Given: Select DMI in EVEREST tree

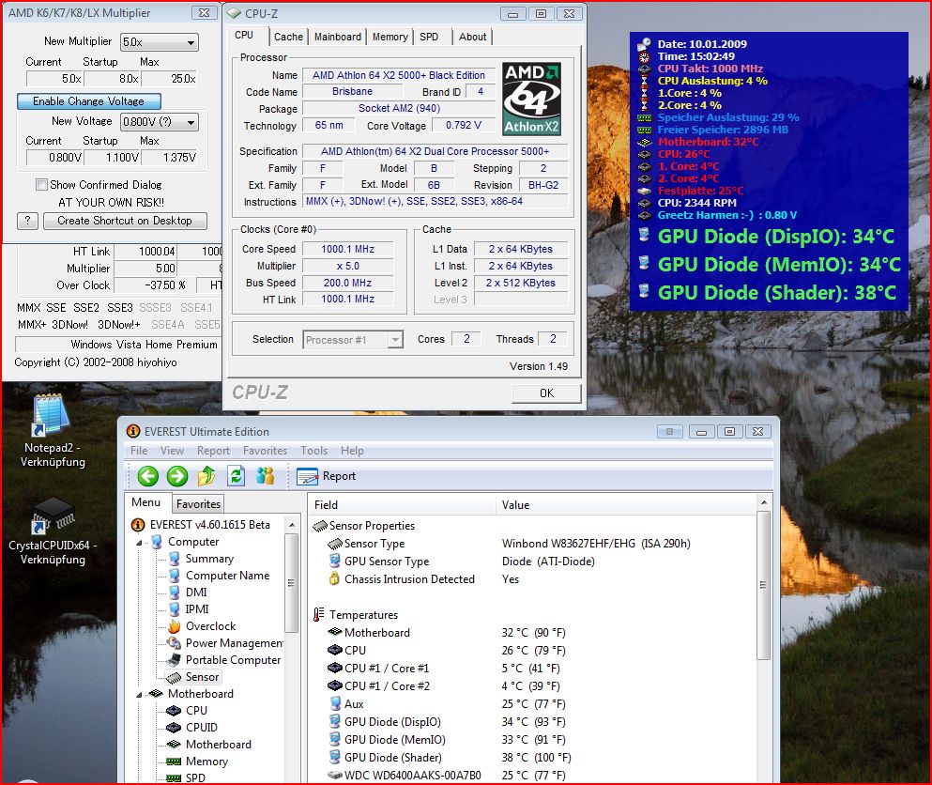Looking at the screenshot, I should pyautogui.click(x=196, y=593).
